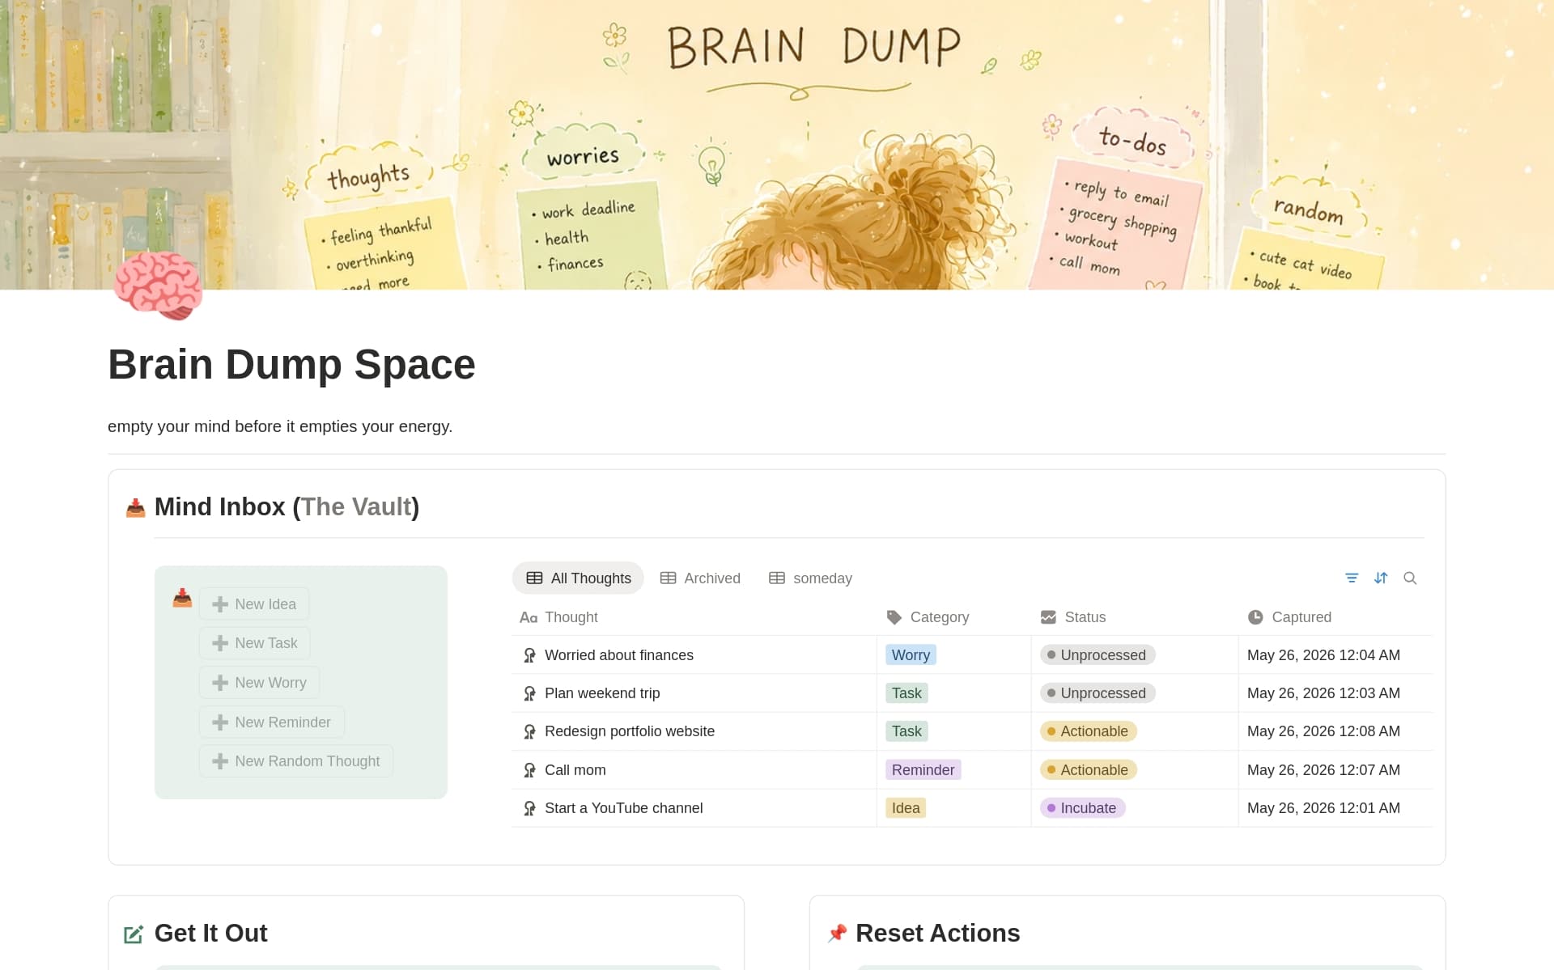This screenshot has height=970, width=1554.
Task: Click the head icon beside Start a YouTube channel
Action: pyautogui.click(x=529, y=808)
